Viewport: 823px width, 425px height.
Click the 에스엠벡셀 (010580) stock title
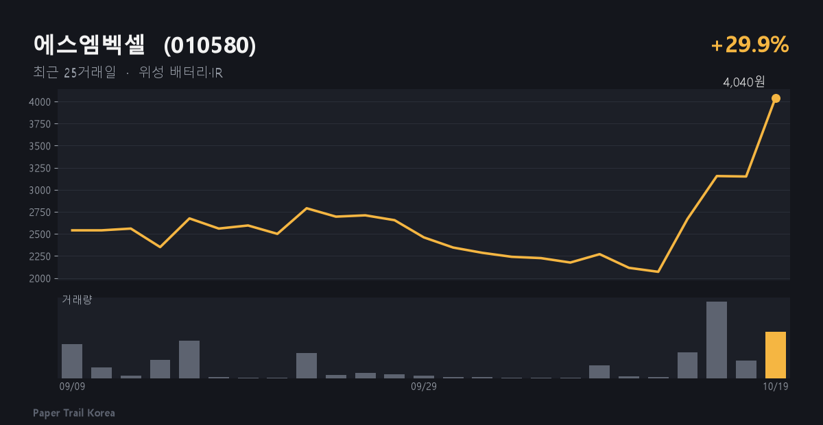pos(145,45)
